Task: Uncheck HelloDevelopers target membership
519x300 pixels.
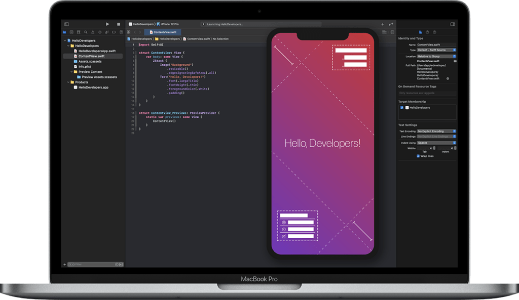Action: pyautogui.click(x=402, y=108)
